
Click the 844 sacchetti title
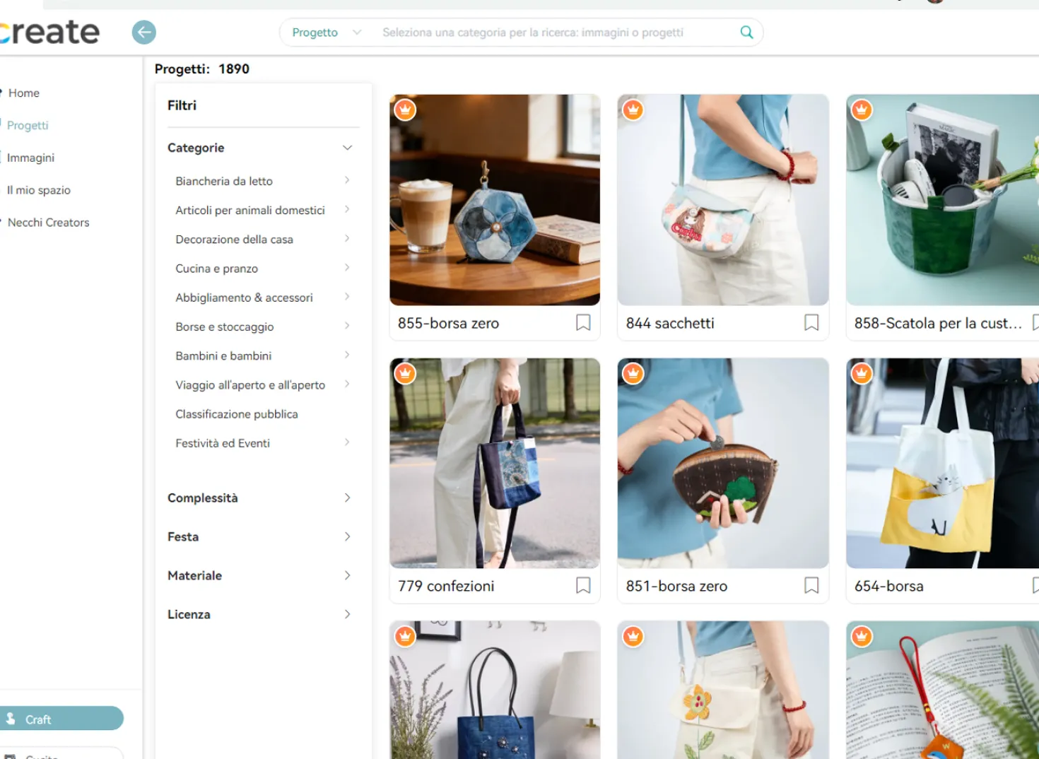[x=670, y=323]
